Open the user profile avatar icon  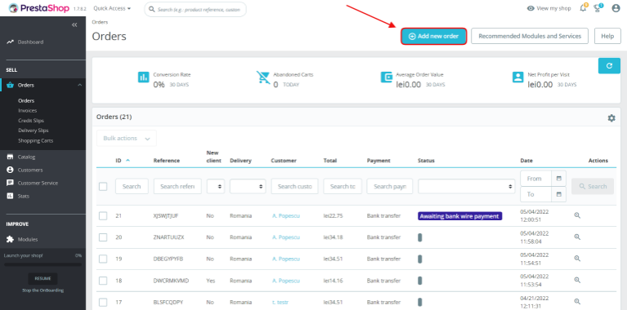tap(616, 8)
